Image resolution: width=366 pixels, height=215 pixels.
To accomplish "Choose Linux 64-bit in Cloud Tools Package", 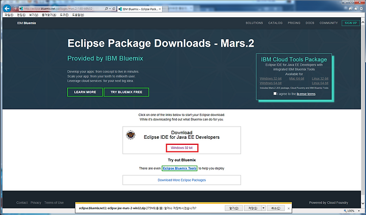I will (320, 83).
